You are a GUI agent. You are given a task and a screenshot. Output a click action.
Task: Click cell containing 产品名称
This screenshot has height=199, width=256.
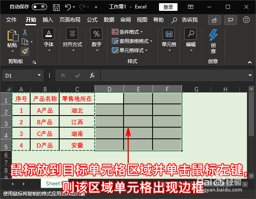point(45,99)
